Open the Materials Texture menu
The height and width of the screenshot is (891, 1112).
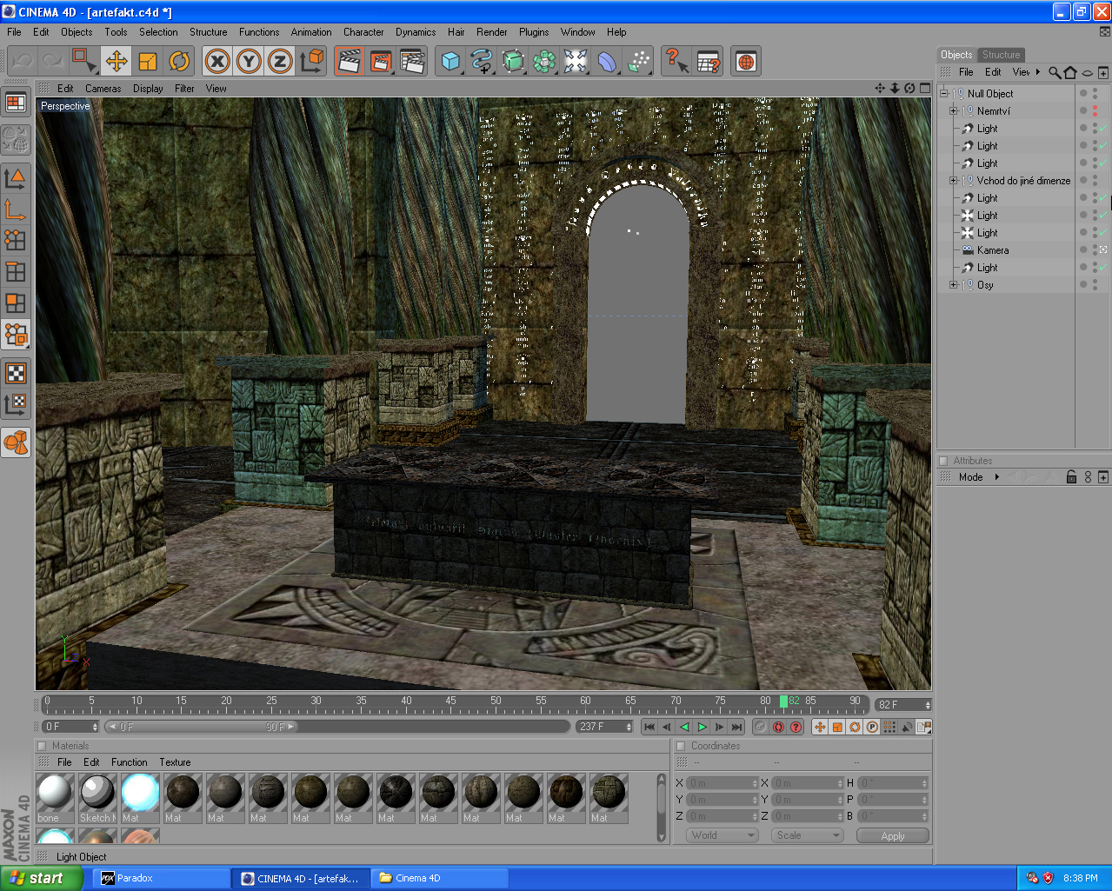coord(175,762)
